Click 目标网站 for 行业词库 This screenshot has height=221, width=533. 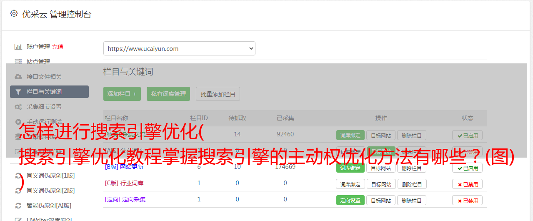tap(381, 184)
